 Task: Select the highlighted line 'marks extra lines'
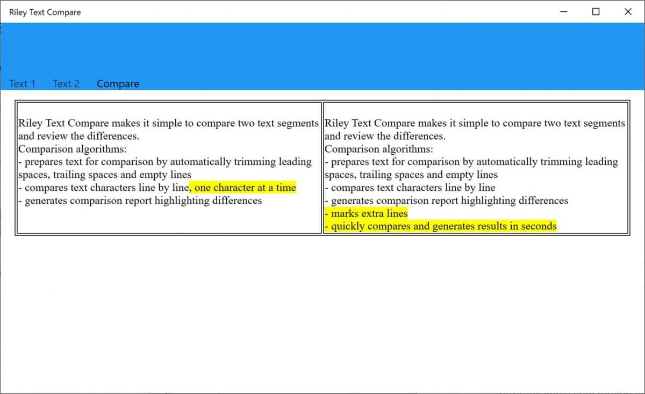[367, 213]
